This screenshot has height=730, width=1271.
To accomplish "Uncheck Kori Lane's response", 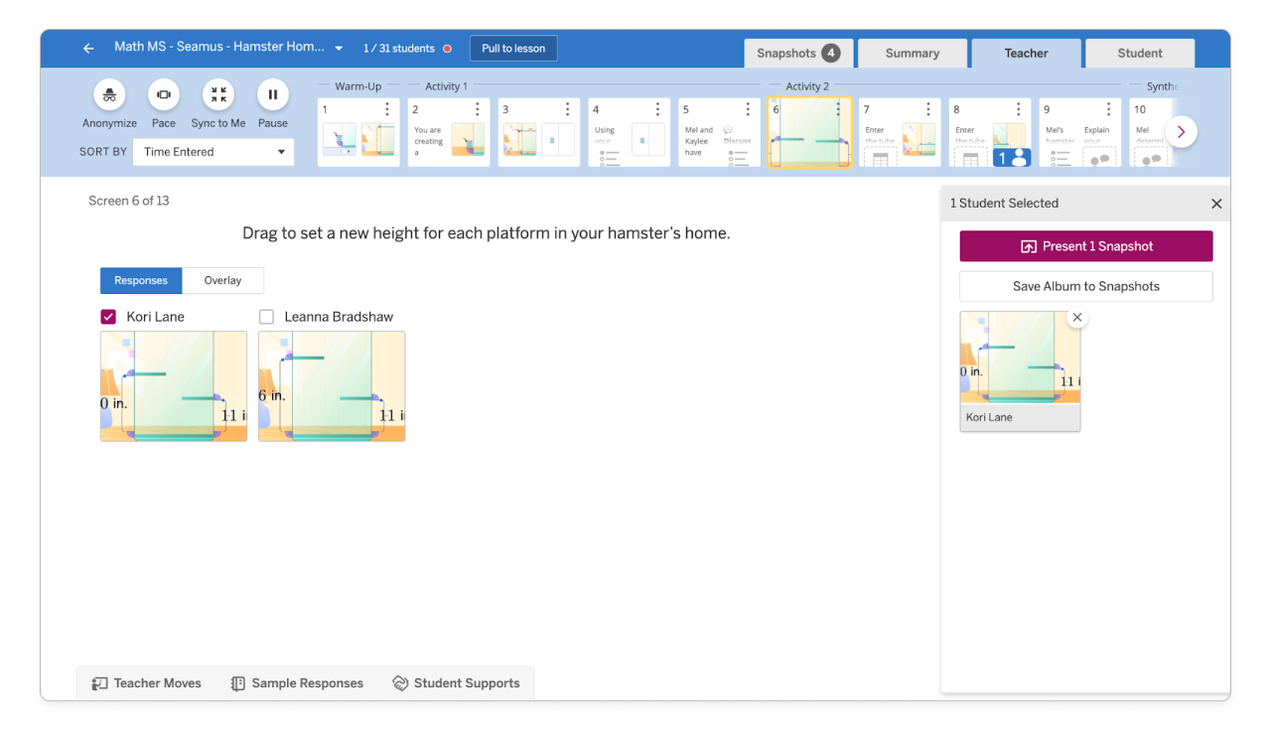I will (x=107, y=316).
